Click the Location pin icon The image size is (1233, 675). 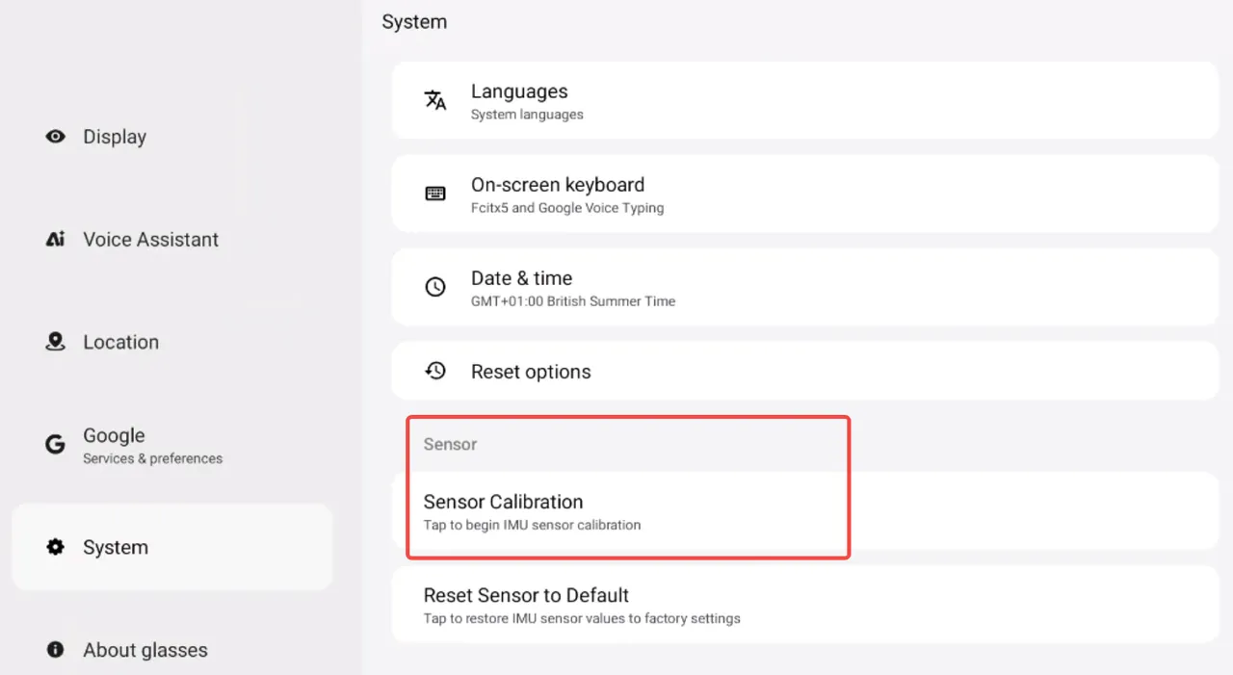tap(56, 342)
